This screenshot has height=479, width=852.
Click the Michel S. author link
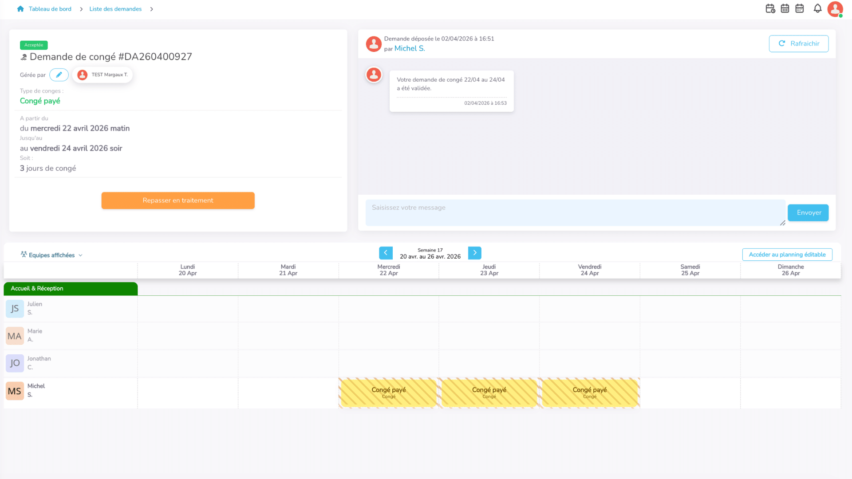coord(410,49)
